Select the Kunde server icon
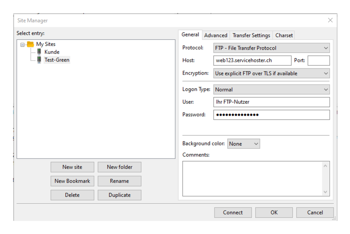The image size is (350, 234). click(x=39, y=52)
